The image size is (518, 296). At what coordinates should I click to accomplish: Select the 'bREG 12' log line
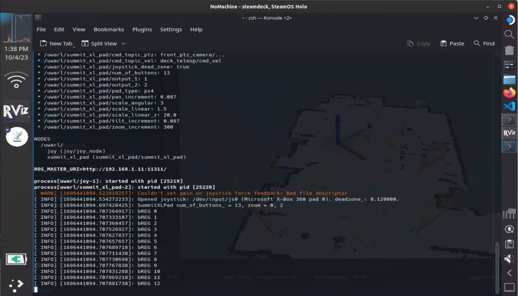[x=97, y=283]
